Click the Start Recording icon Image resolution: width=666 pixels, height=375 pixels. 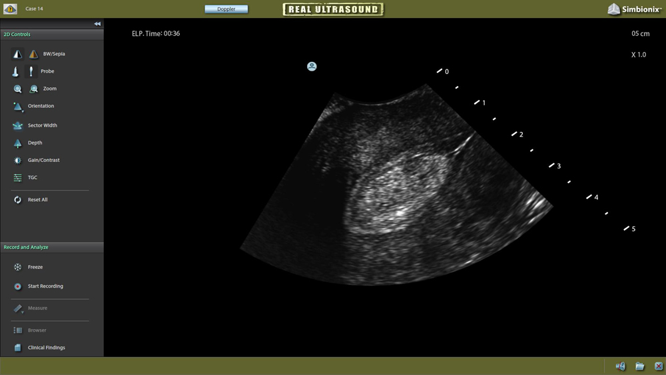click(x=17, y=286)
